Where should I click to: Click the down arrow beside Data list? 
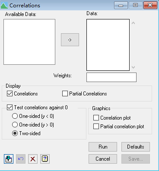pos(134,67)
